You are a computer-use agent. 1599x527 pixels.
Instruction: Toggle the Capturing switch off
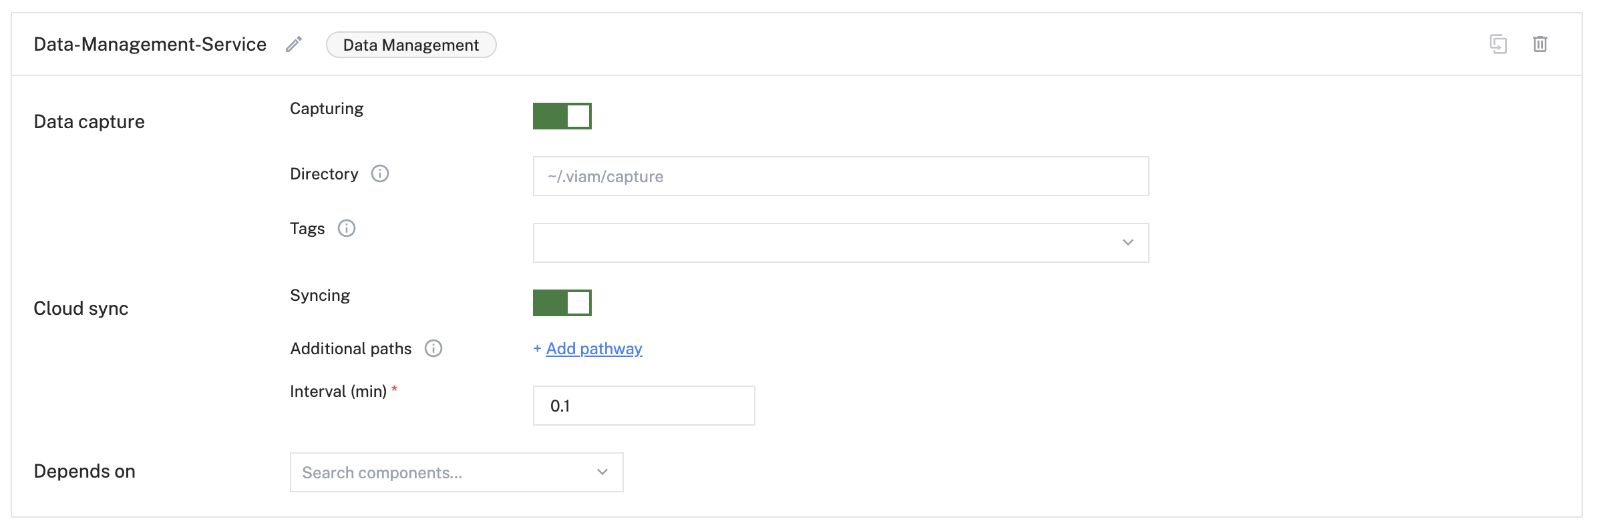tap(562, 116)
